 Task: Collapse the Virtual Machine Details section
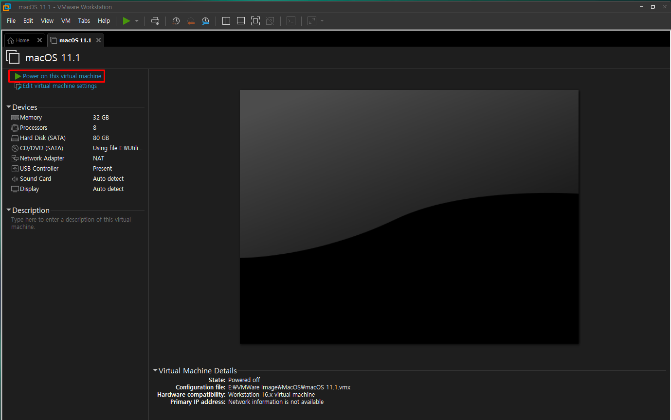click(x=155, y=370)
